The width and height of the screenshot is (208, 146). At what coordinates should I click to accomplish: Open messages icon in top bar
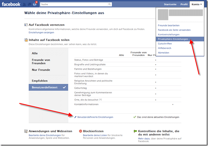point(30,4)
